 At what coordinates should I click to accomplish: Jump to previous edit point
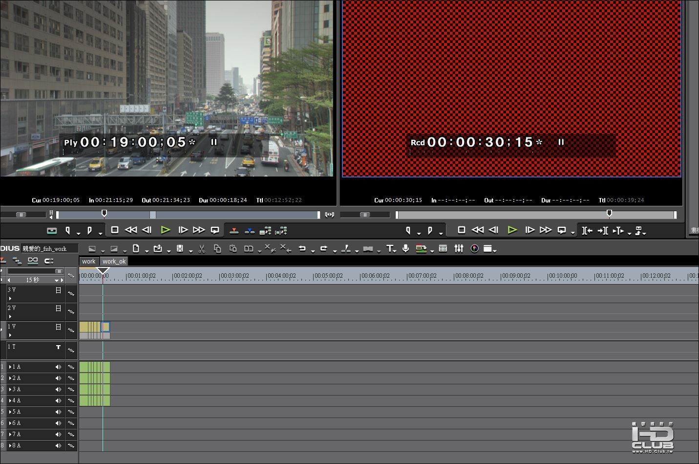pyautogui.click(x=587, y=230)
